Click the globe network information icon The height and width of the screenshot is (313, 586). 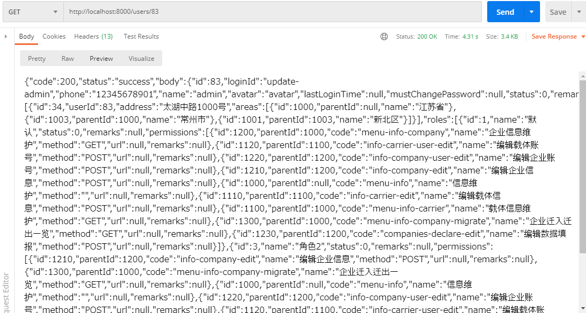pos(384,36)
